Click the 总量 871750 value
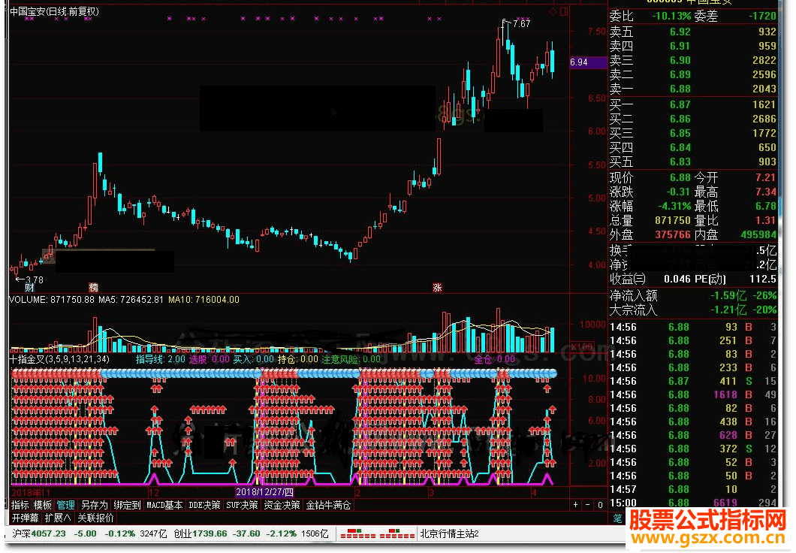Image resolution: width=796 pixels, height=553 pixels. point(673,220)
